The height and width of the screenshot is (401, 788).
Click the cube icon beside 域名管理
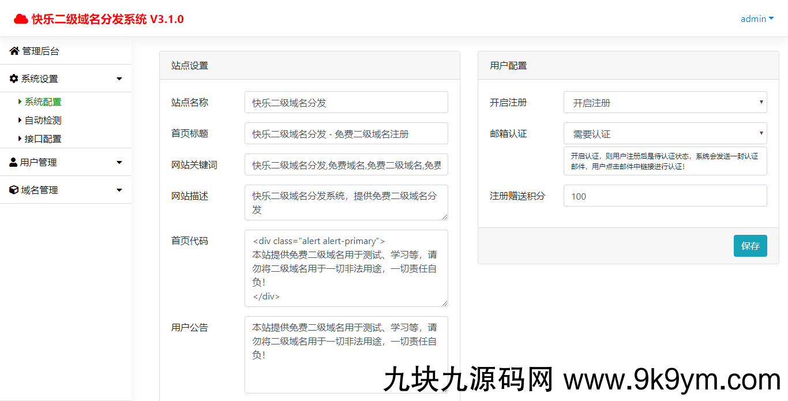pyautogui.click(x=14, y=190)
